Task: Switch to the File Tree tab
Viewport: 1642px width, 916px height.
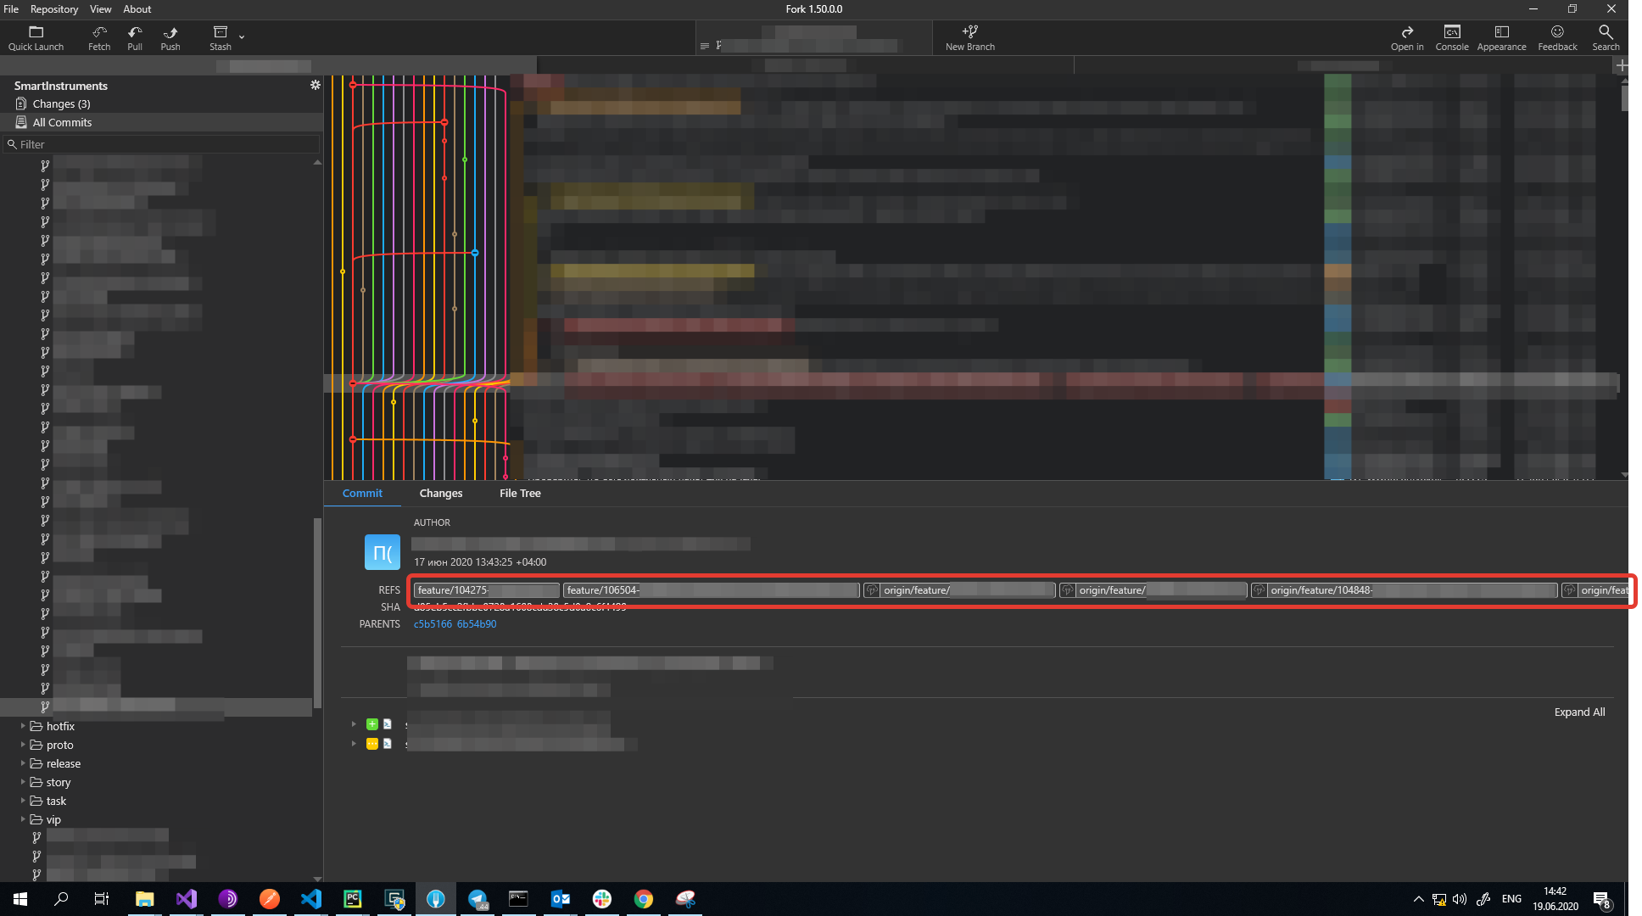Action: [520, 493]
